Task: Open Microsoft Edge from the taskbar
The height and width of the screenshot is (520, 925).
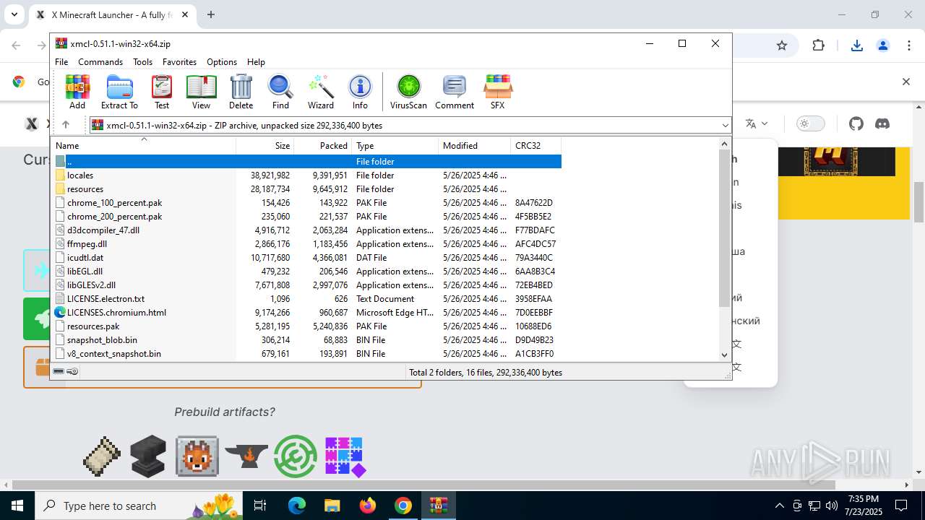Action: [297, 506]
